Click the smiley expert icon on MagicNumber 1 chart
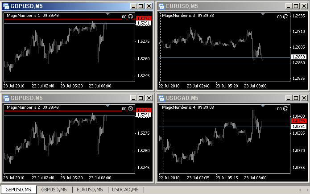Image resolution: width=310 pixels, height=194 pixels. click(x=131, y=17)
